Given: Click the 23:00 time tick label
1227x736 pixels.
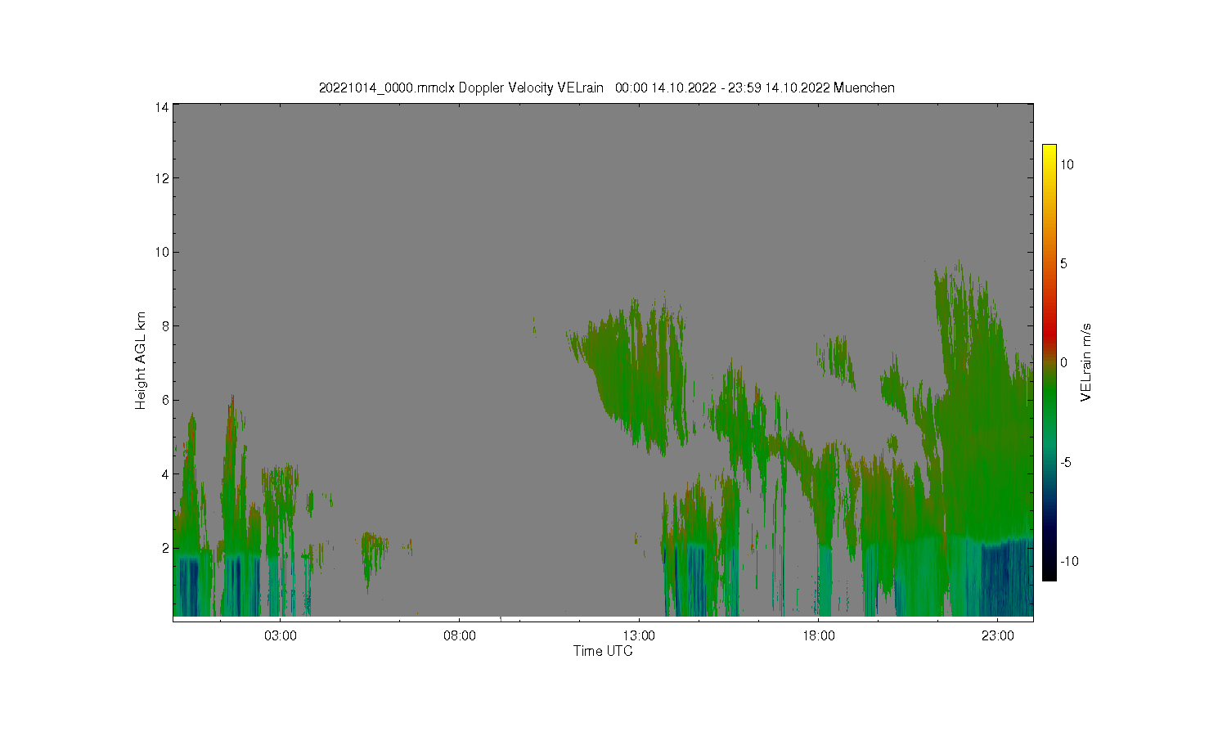Looking at the screenshot, I should click(998, 635).
